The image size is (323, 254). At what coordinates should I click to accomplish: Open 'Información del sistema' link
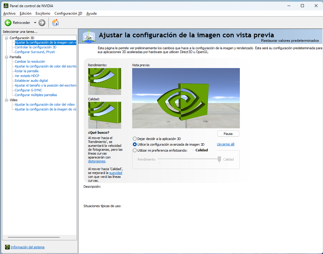pyautogui.click(x=28, y=247)
